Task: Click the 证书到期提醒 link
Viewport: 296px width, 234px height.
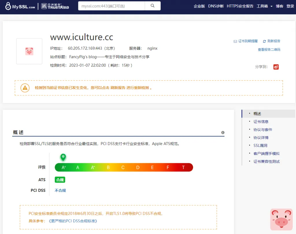Action: 248,41
